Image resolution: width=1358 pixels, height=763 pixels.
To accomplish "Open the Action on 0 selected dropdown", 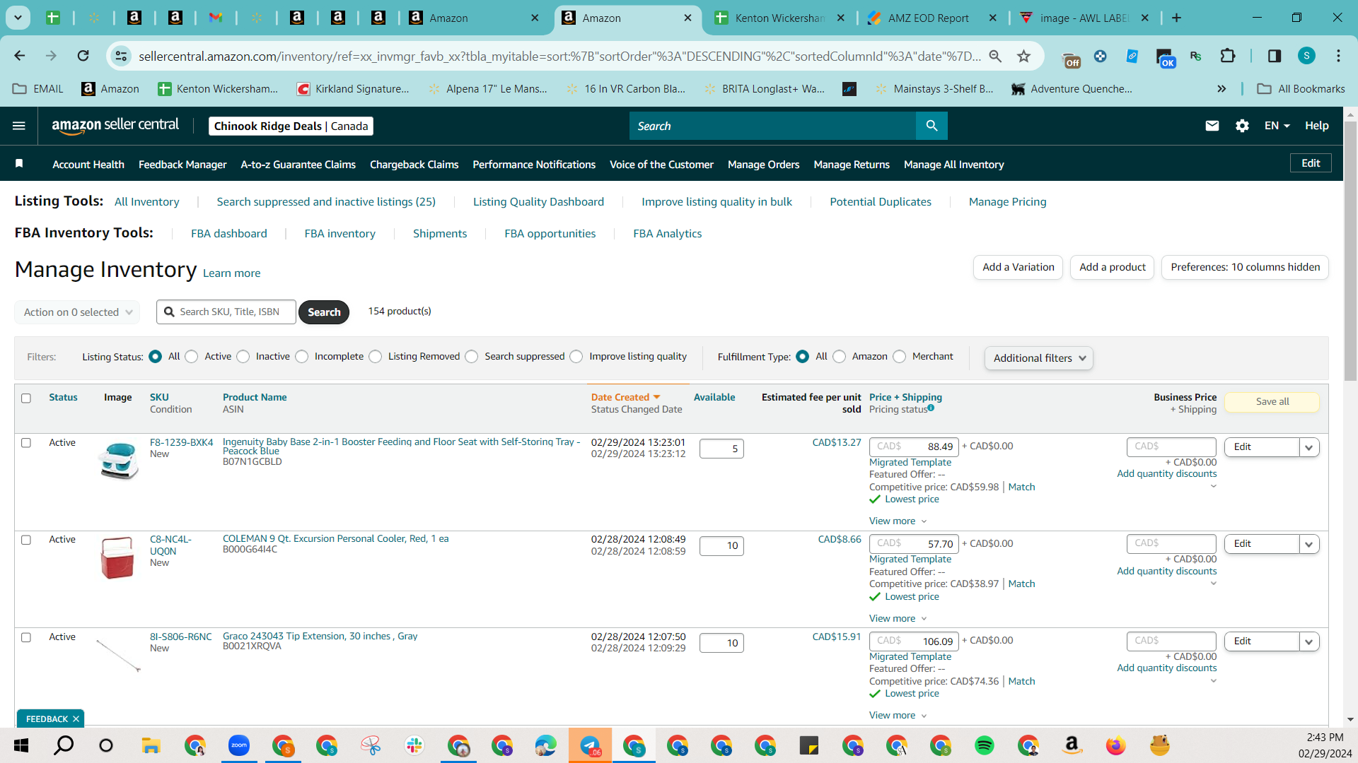I will tap(77, 312).
